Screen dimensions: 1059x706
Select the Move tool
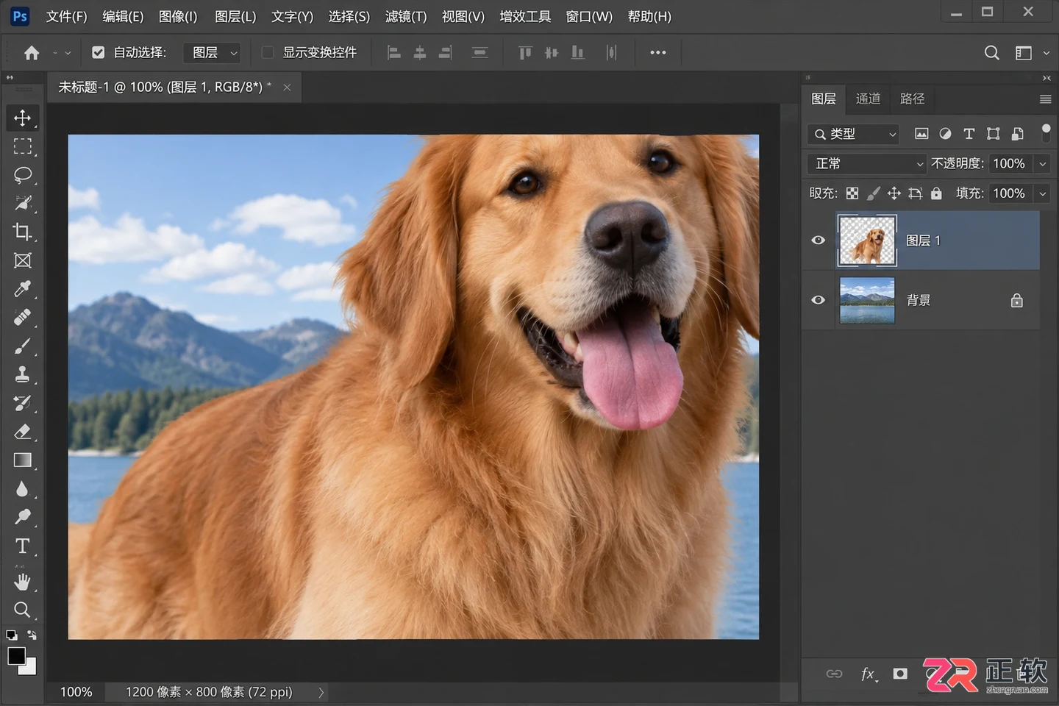pos(22,118)
